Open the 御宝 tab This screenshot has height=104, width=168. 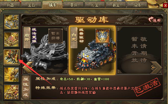[116, 5]
